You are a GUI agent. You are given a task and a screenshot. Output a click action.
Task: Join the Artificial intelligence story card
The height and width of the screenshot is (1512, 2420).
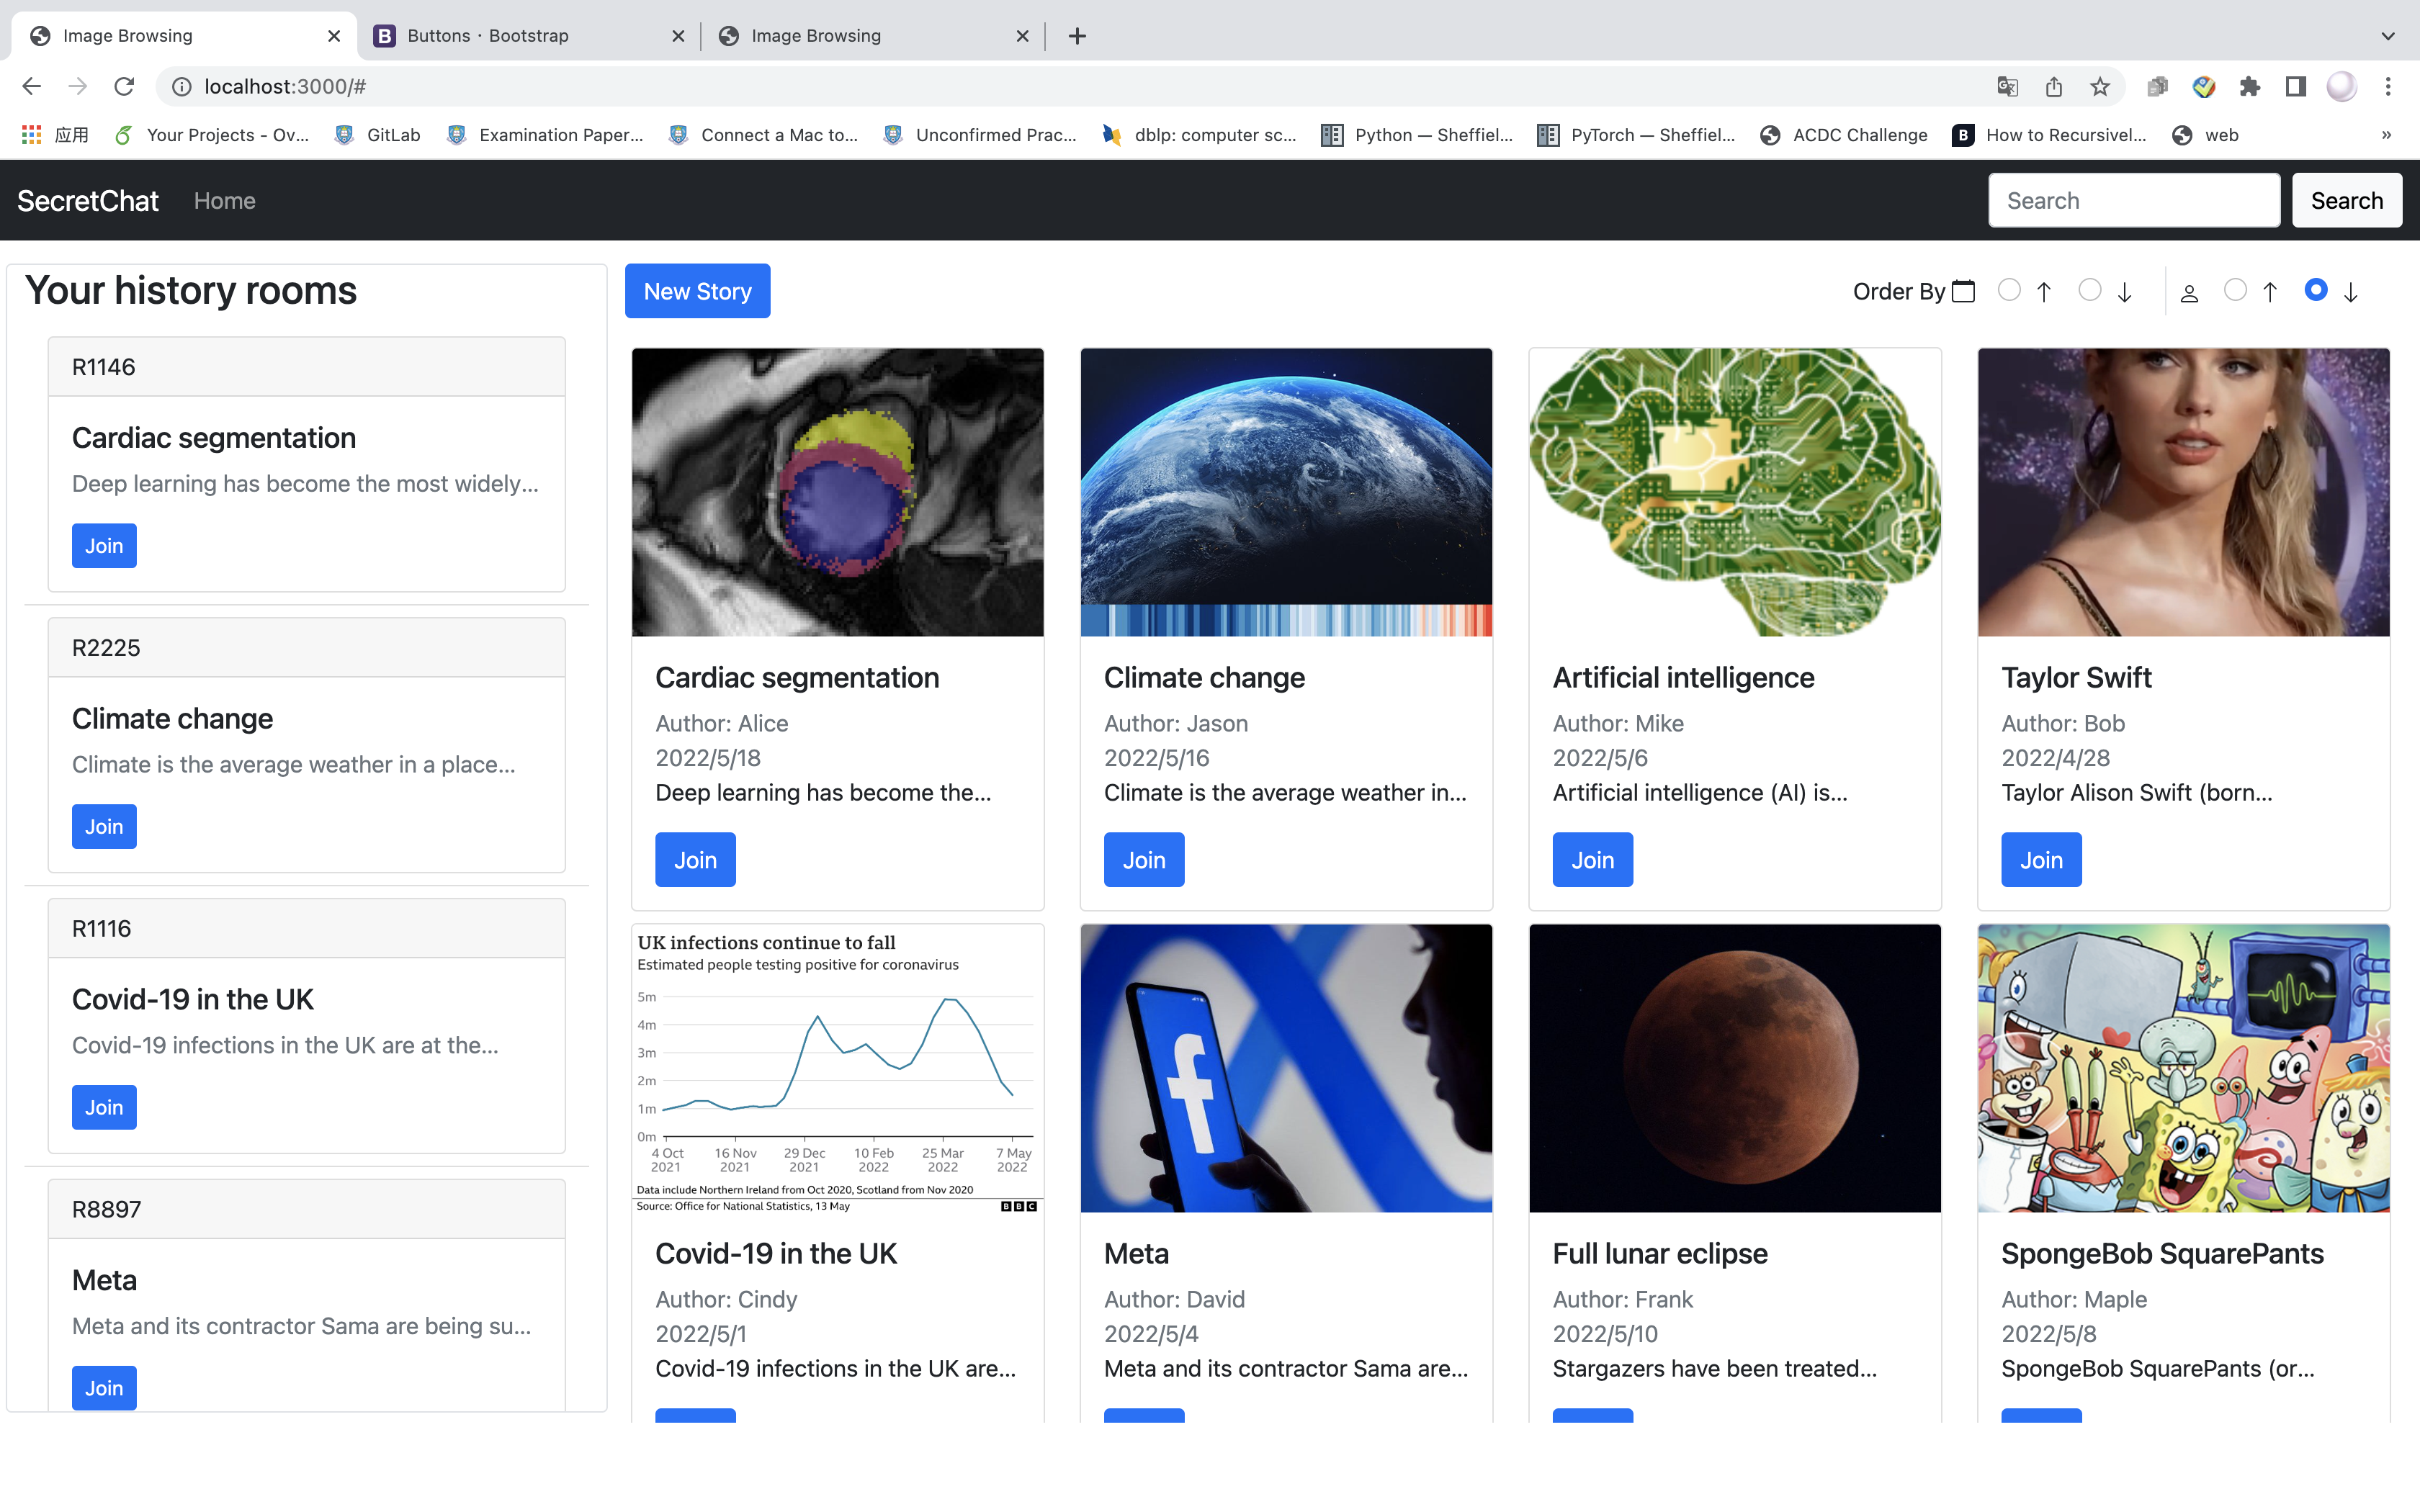[1592, 860]
